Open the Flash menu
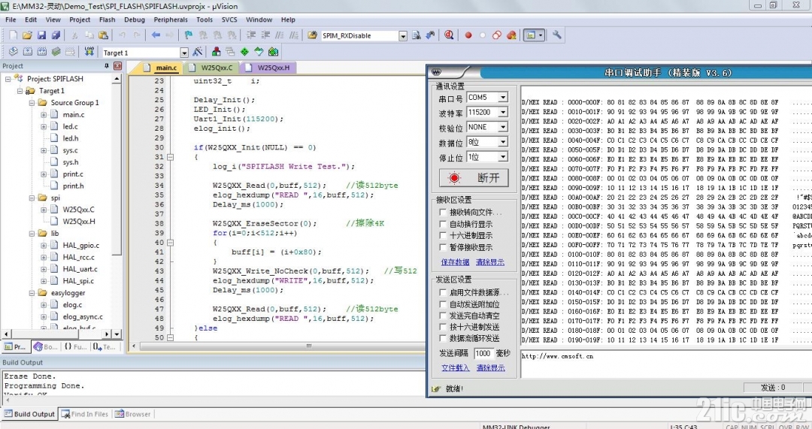 point(108,20)
